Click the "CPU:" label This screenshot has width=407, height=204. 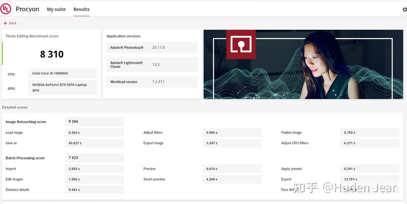(12, 74)
